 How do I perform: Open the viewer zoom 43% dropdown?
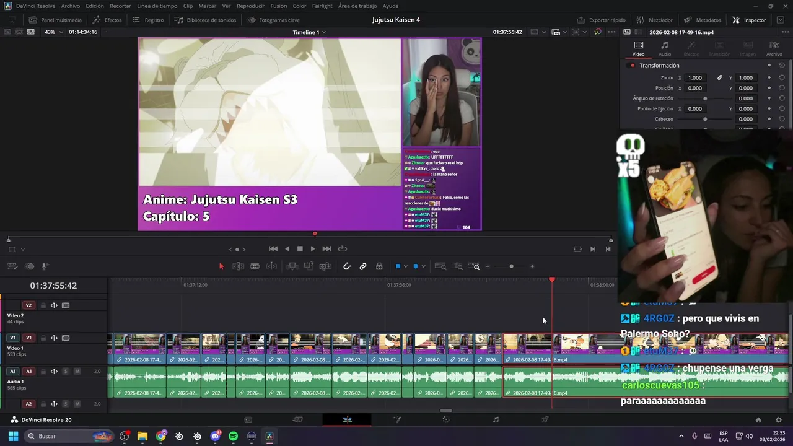[53, 32]
